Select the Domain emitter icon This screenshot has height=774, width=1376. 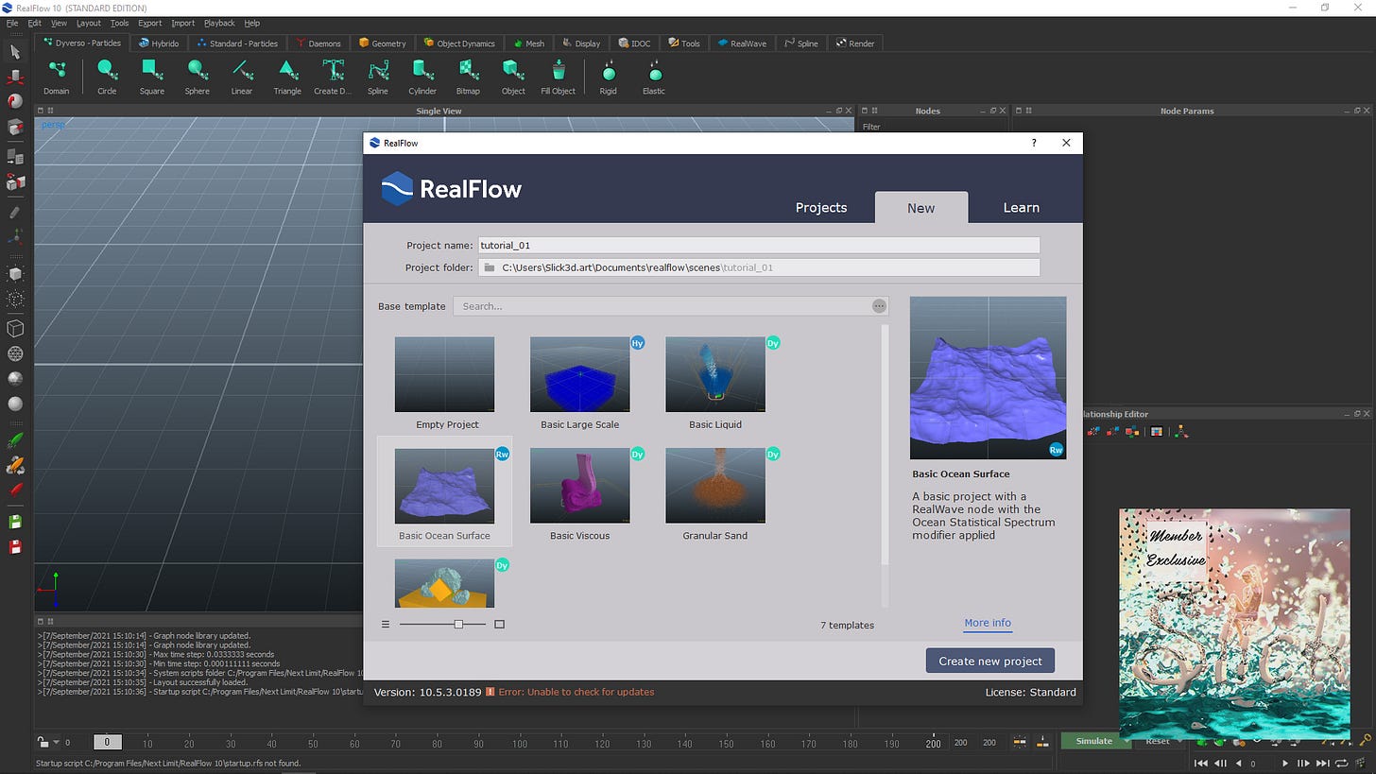pos(56,76)
